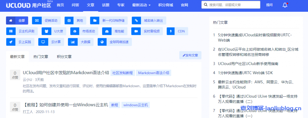Click the box icon beside 其他
Screen dimensions: 308x118
click(69, 20)
